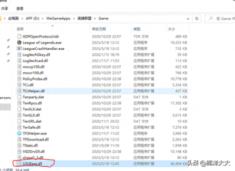Navigate to 英雄联盟 folder in breadcrumb
The width and height of the screenshot is (235, 171).
(x=84, y=18)
